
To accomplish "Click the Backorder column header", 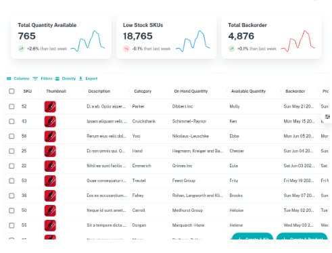I will tap(295, 91).
